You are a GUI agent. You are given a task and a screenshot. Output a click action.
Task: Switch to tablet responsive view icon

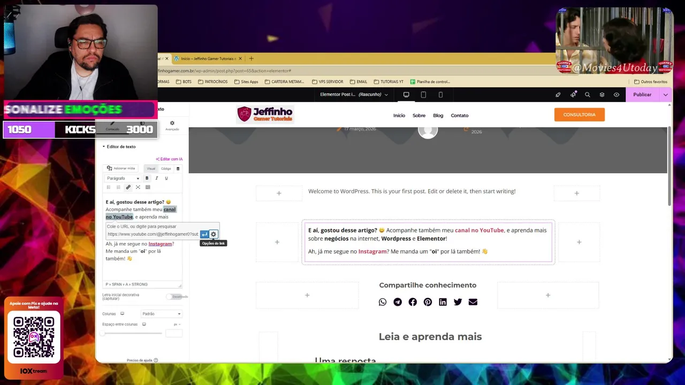423,95
